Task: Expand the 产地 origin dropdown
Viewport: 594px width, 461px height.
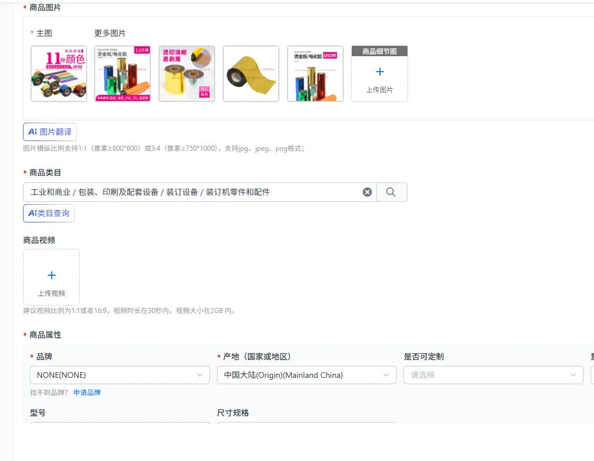Action: coord(306,375)
